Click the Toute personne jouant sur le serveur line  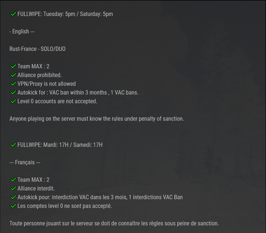click(114, 223)
